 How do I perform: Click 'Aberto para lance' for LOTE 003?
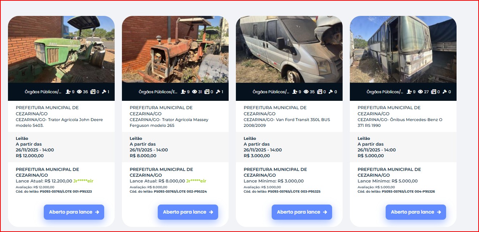(x=302, y=212)
